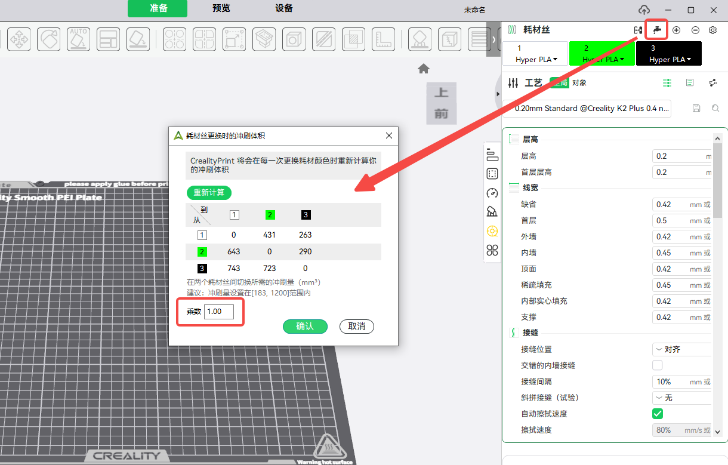Open flushing volumes with the faucet icon
Viewport: 728px width, 465px height.
coord(657,30)
